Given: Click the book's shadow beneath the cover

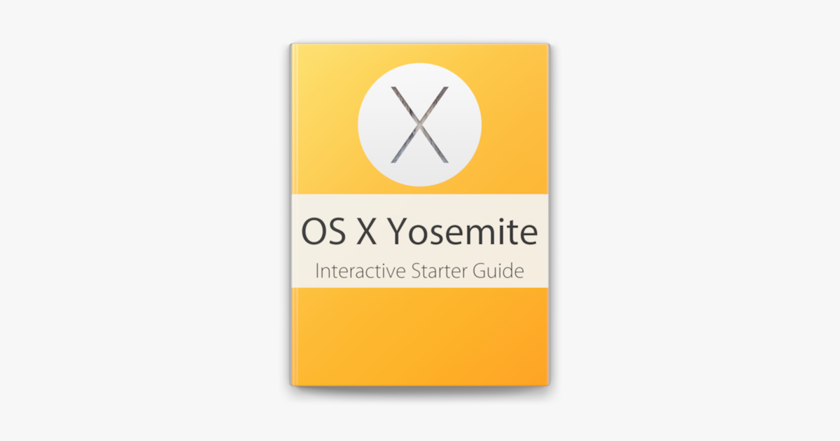Looking at the screenshot, I should point(419,391).
